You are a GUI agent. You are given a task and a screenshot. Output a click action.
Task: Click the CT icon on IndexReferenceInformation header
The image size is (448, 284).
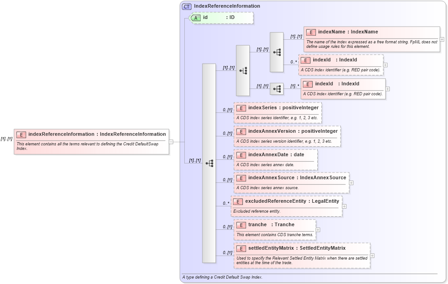(186, 6)
